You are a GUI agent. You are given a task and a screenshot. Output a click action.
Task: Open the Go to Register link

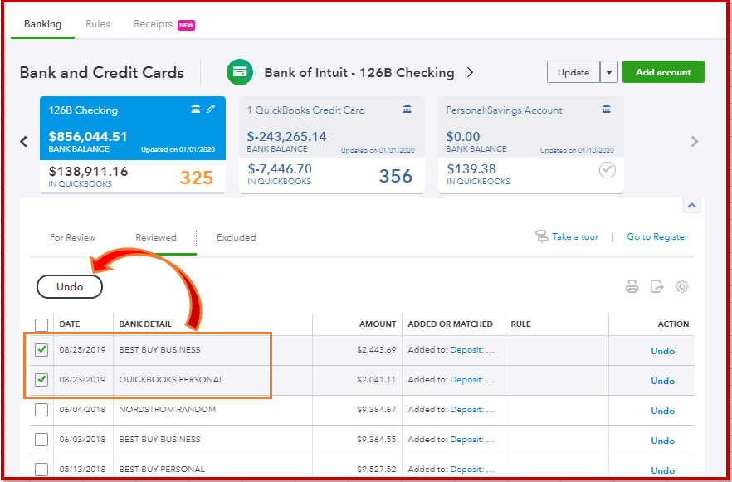pyautogui.click(x=657, y=236)
